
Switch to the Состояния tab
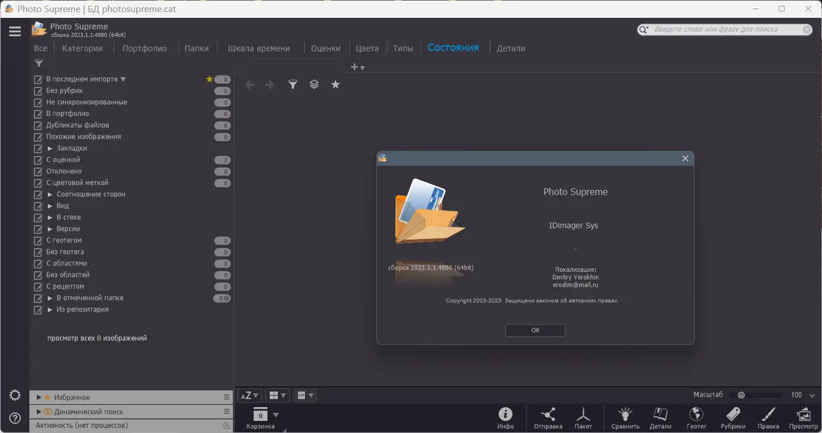coord(454,48)
